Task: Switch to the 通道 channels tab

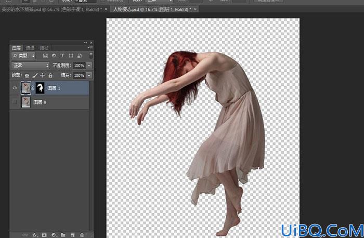Action: pyautogui.click(x=30, y=48)
